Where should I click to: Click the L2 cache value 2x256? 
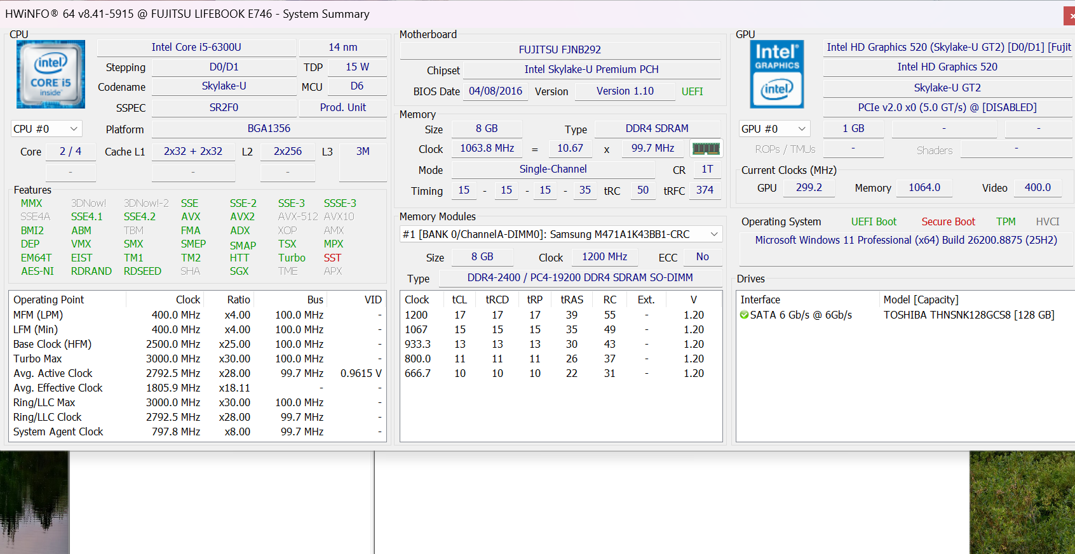288,151
